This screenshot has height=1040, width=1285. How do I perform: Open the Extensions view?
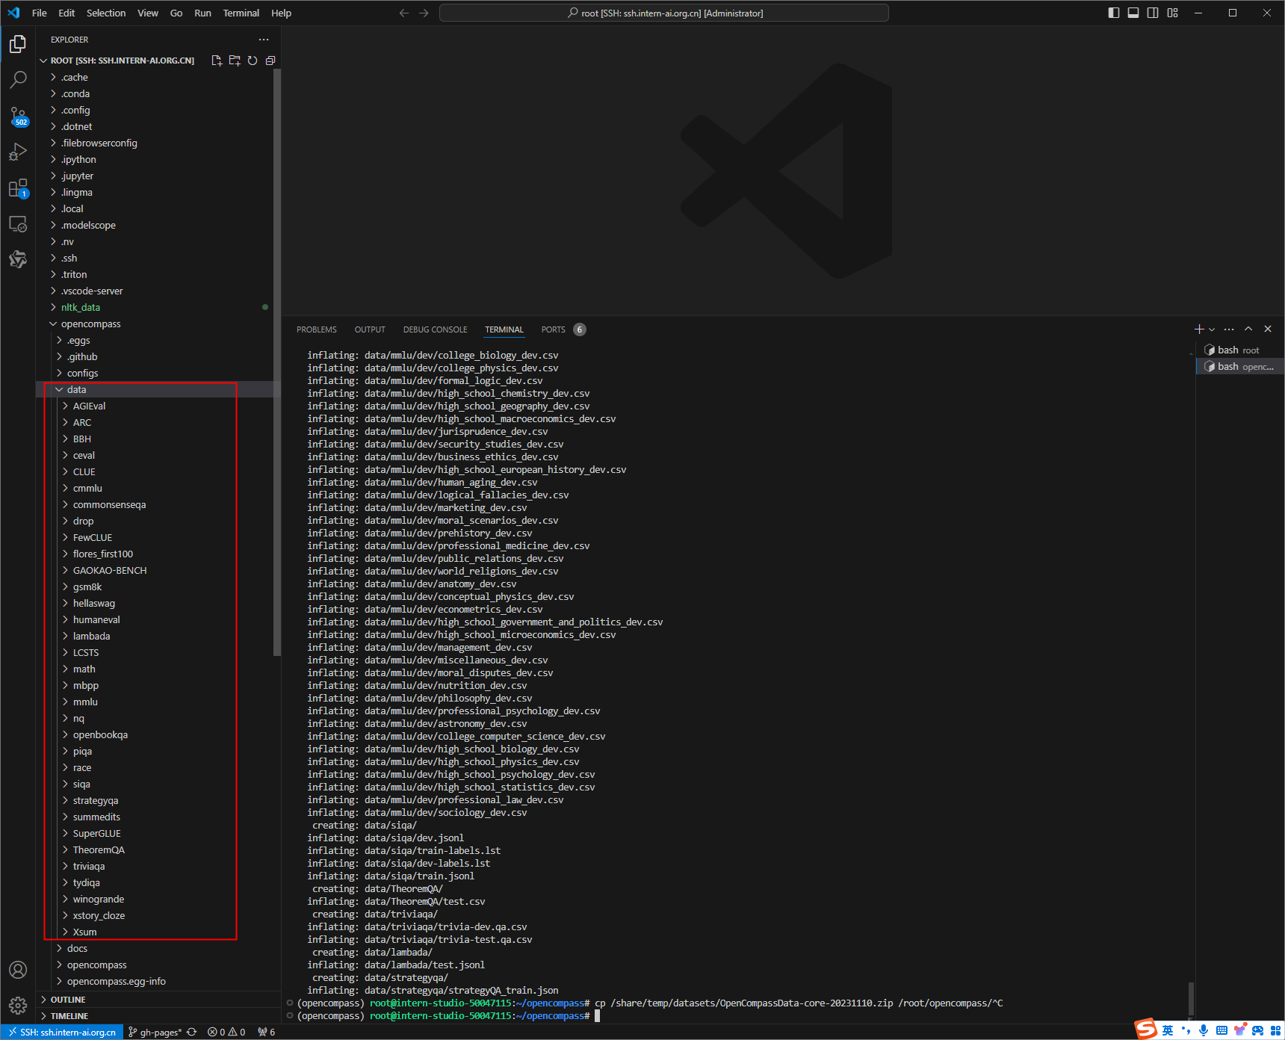(x=18, y=188)
